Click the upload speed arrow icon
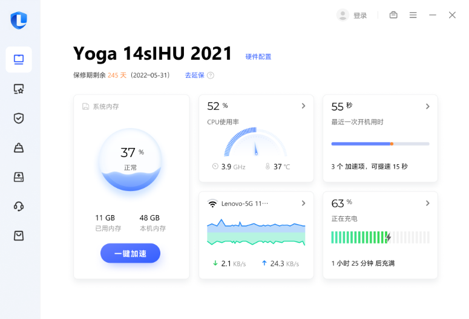The height and width of the screenshot is (319, 469). click(264, 263)
